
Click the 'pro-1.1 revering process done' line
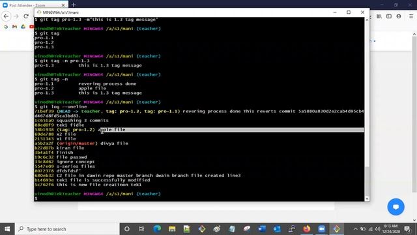pyautogui.click(x=85, y=84)
